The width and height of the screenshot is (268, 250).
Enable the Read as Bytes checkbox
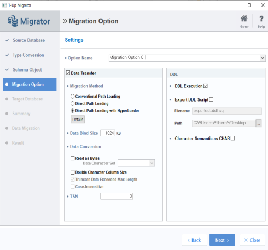tap(72, 158)
